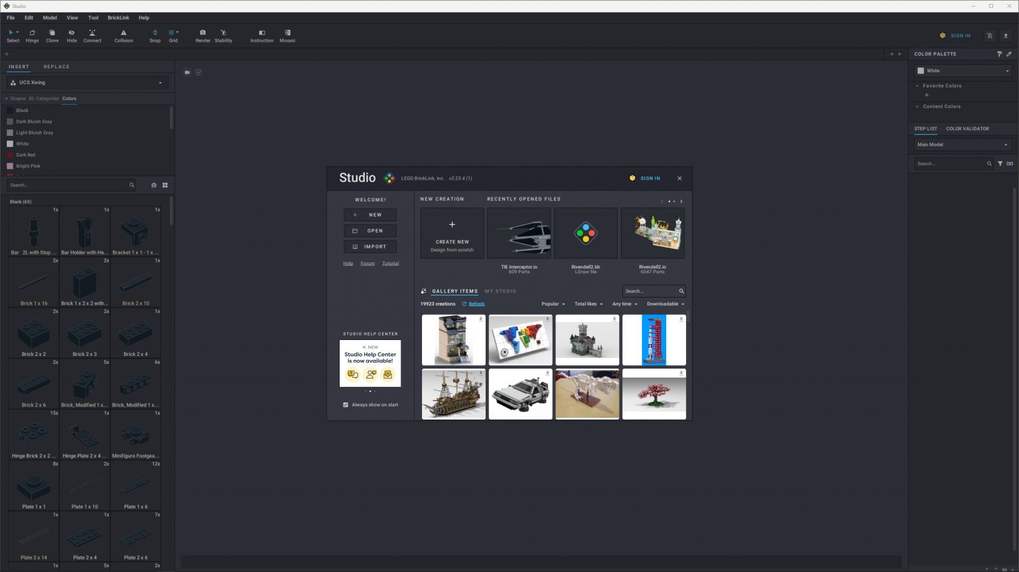Image resolution: width=1019 pixels, height=572 pixels.
Task: Click the IMPORT button
Action: click(370, 247)
